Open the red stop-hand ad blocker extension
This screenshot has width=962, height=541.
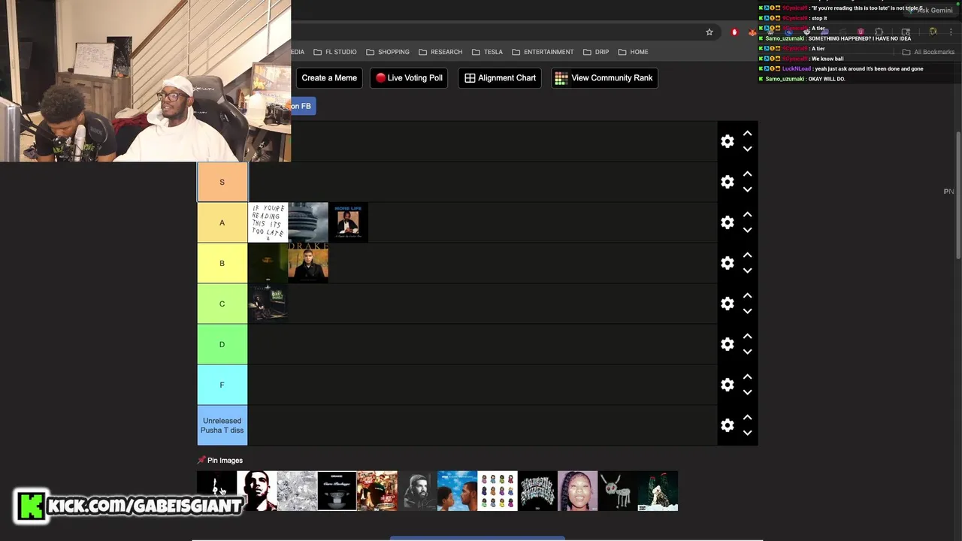click(735, 32)
